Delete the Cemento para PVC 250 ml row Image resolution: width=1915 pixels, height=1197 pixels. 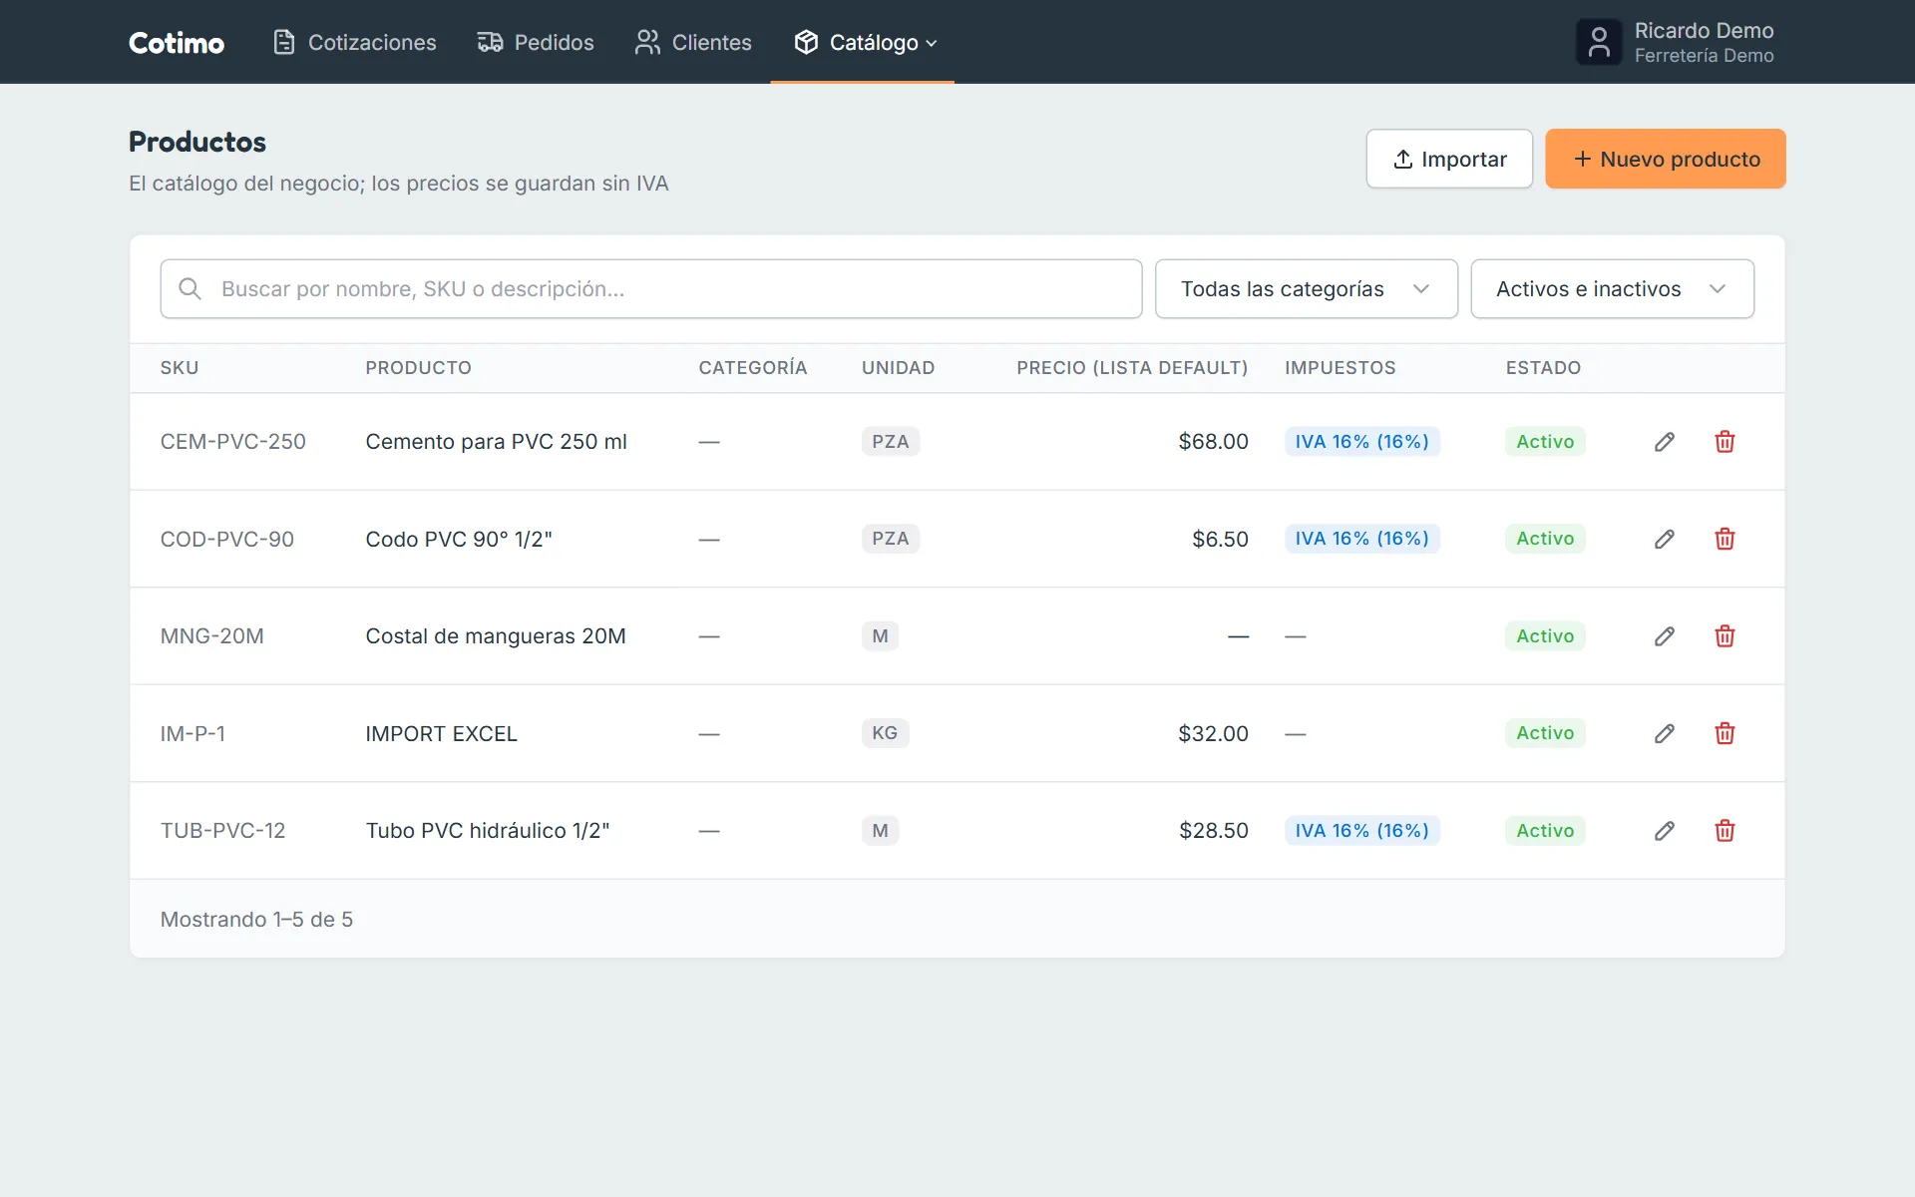click(1724, 442)
